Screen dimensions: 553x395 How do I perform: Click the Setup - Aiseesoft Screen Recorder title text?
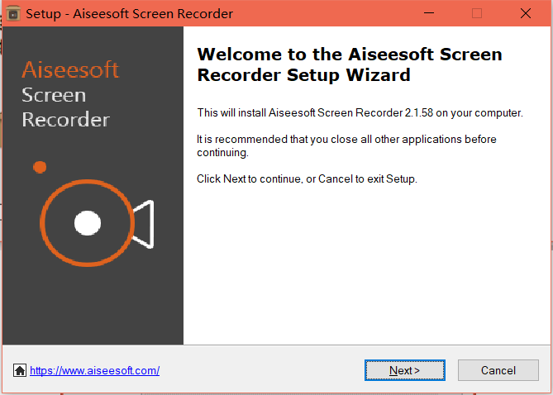(x=130, y=14)
